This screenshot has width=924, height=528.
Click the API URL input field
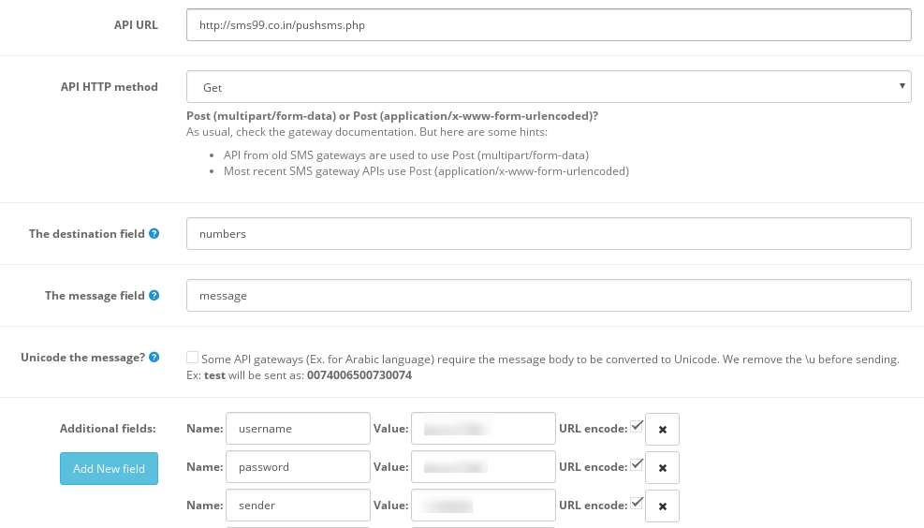point(549,25)
